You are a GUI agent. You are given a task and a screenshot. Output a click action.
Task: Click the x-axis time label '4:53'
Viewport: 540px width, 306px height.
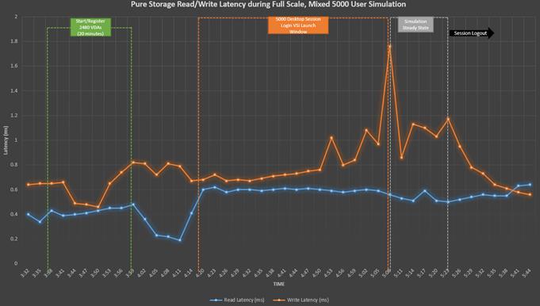328,273
